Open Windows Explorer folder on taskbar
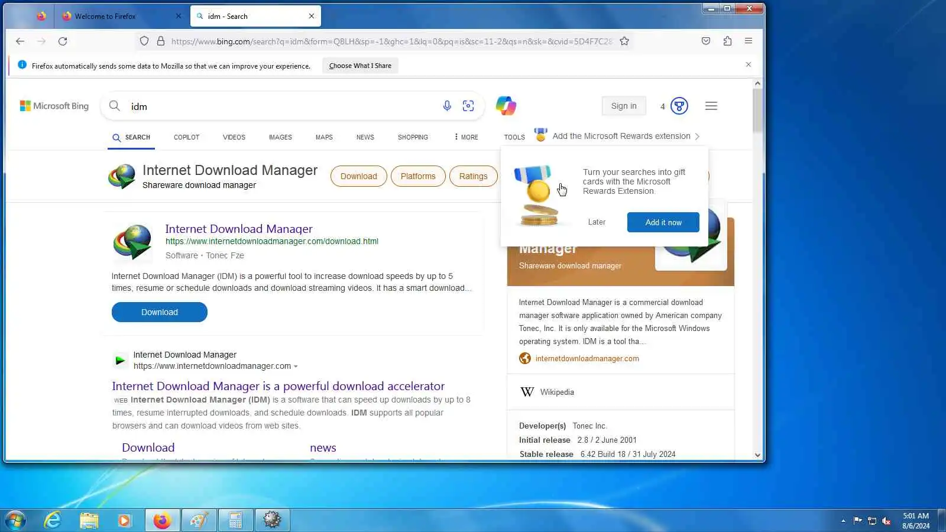Screen dimensions: 946x532 tap(89, 520)
